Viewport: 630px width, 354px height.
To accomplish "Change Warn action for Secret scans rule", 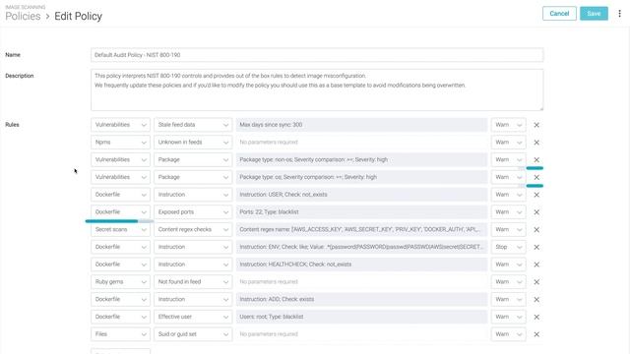I will [508, 229].
